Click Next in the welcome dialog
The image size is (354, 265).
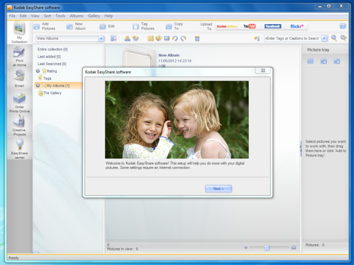point(218,189)
